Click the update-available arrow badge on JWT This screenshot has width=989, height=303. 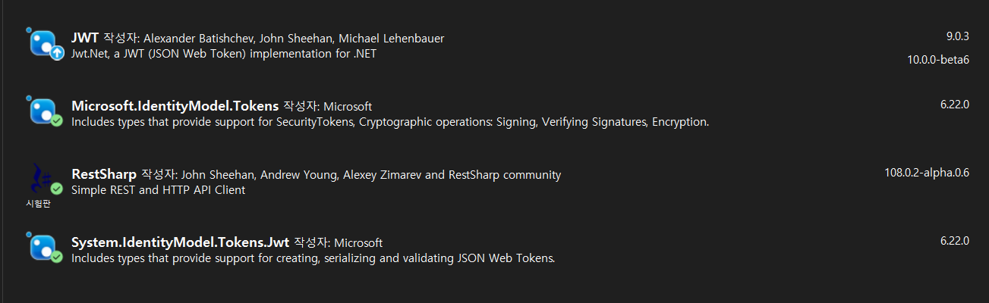(57, 53)
